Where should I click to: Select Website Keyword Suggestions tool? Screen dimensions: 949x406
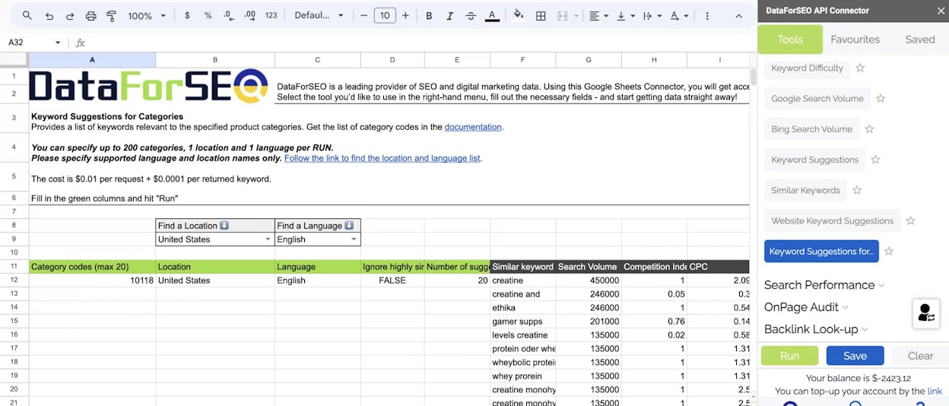[832, 220]
